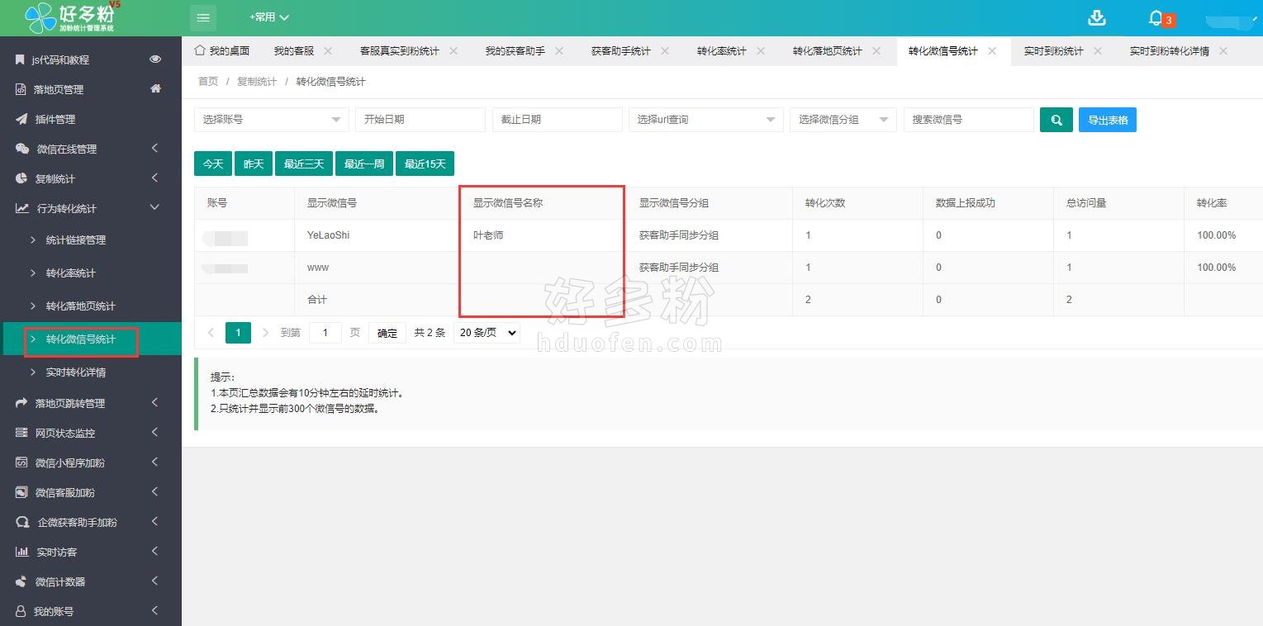Screen dimensions: 1263x626
Task: Click the line chart icon of 行为转化统计
Action: [x=22, y=208]
